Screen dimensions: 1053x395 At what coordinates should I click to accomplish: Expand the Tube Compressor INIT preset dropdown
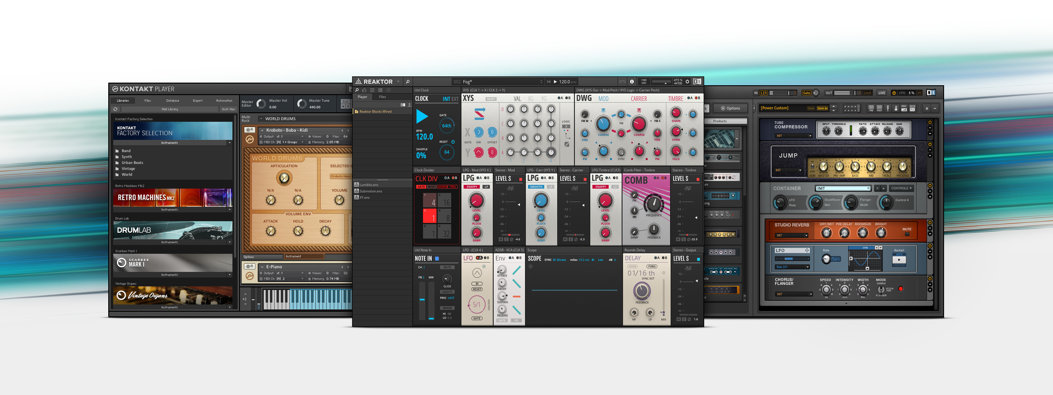(x=810, y=136)
